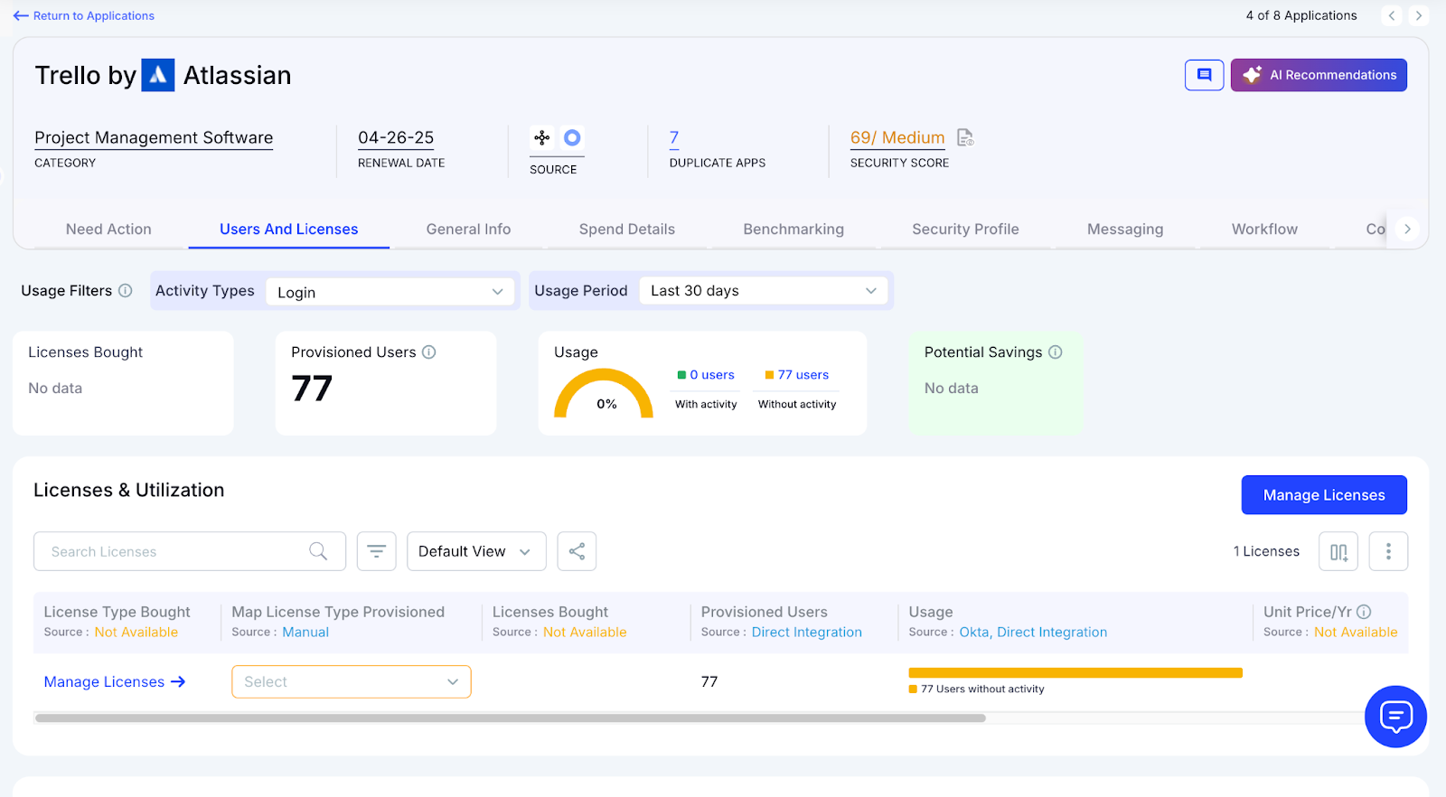Click the Project Management Software category link
This screenshot has height=797, width=1446.
click(x=154, y=138)
